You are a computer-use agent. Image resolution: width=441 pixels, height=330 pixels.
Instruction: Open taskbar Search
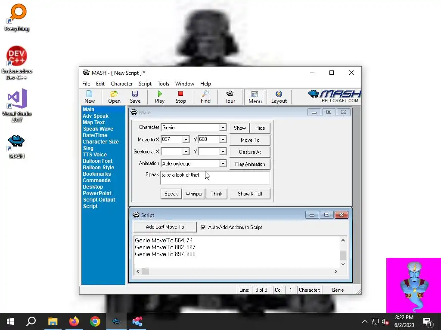(x=31, y=321)
